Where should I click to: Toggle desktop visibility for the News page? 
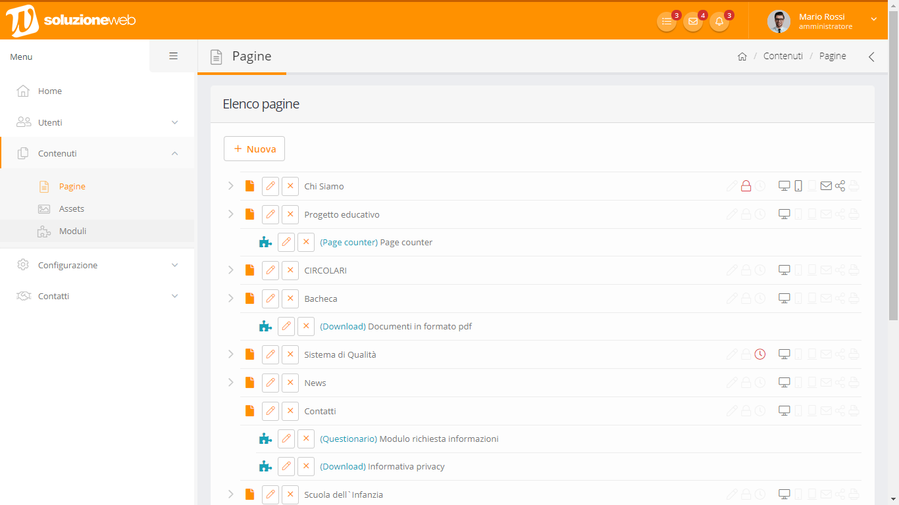[784, 383]
